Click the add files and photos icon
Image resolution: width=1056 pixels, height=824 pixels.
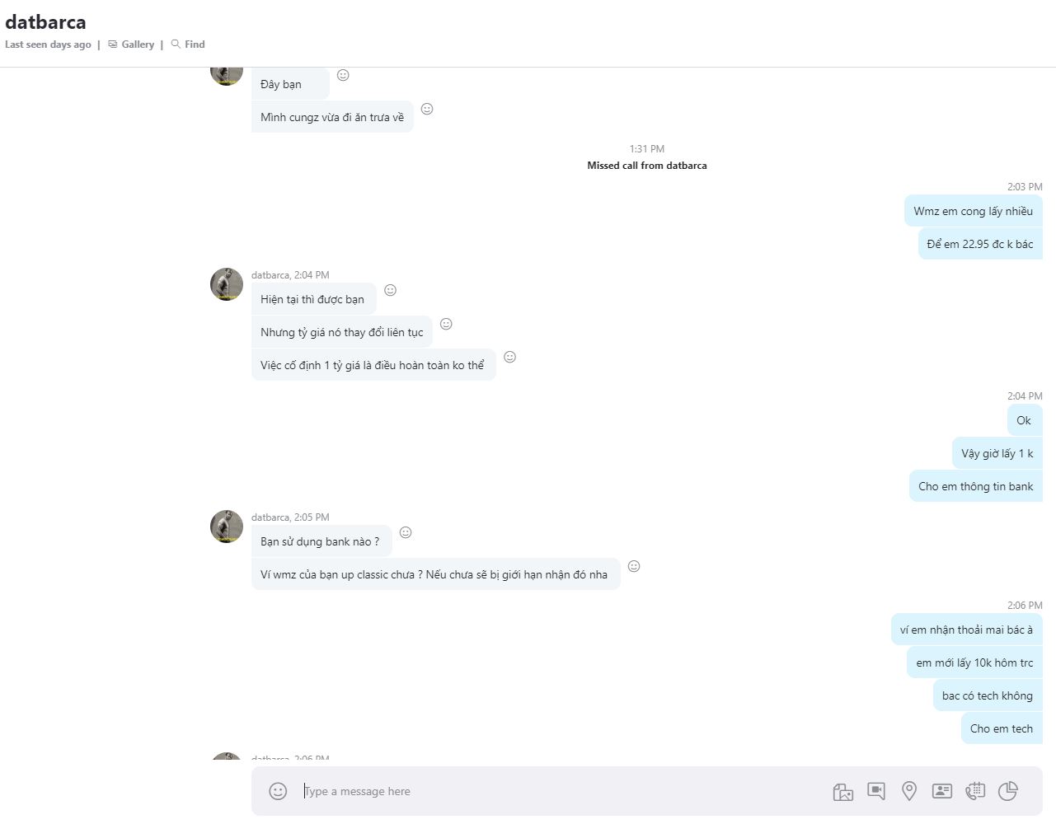[x=842, y=792]
